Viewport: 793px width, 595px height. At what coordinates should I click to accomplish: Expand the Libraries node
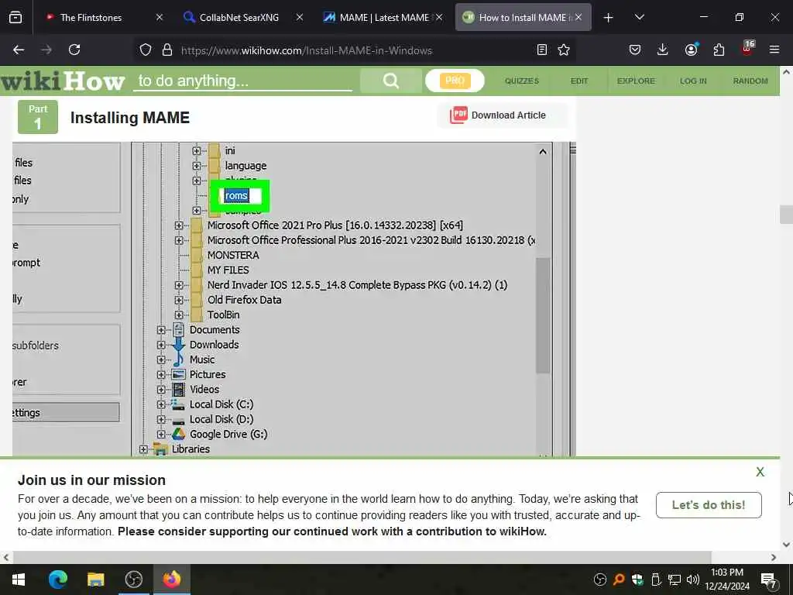pos(143,449)
